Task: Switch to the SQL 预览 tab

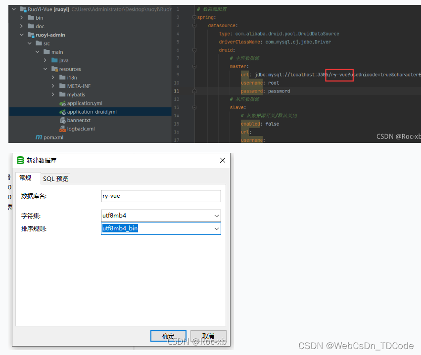Action: coord(55,178)
